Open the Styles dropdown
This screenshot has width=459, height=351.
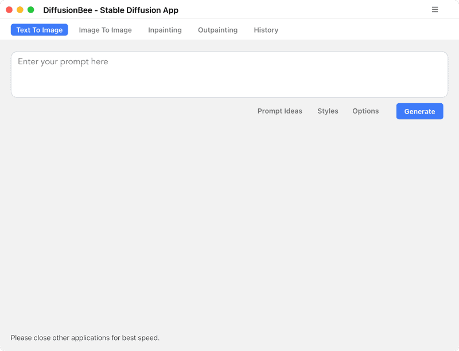click(328, 111)
